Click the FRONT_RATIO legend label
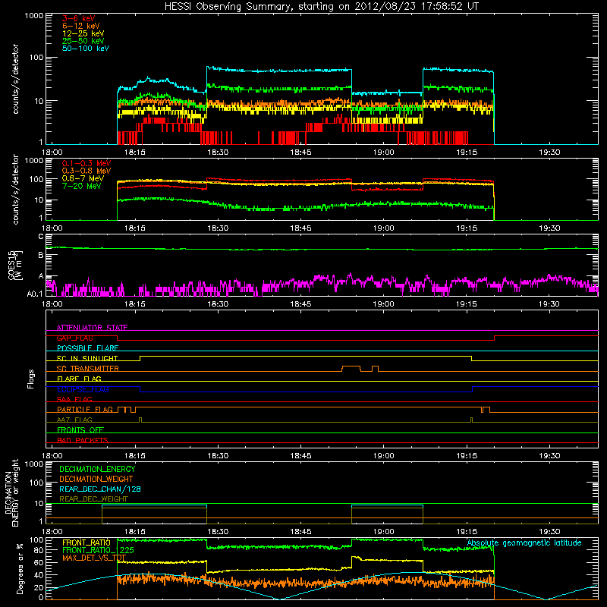607x607 pixels. click(x=86, y=543)
